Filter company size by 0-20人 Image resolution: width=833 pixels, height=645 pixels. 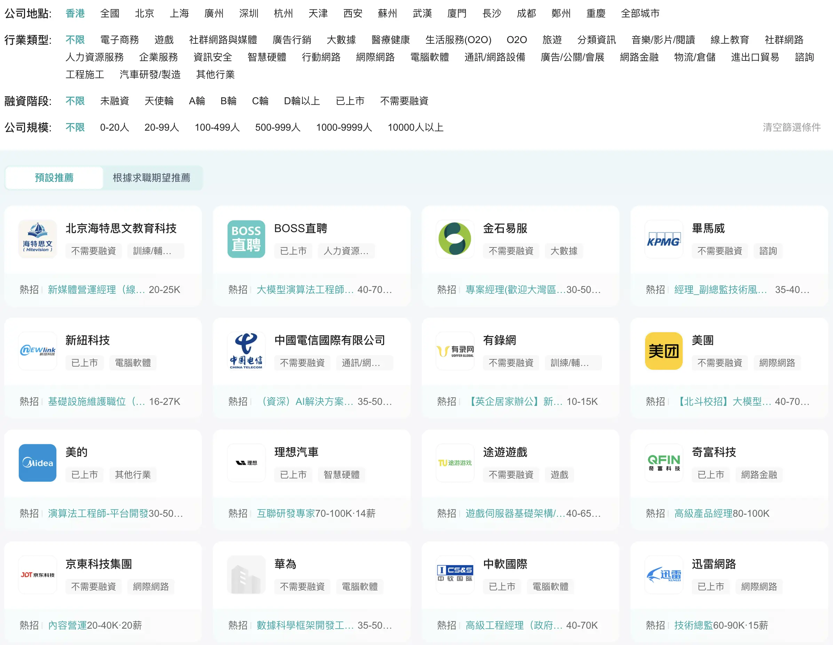click(114, 127)
